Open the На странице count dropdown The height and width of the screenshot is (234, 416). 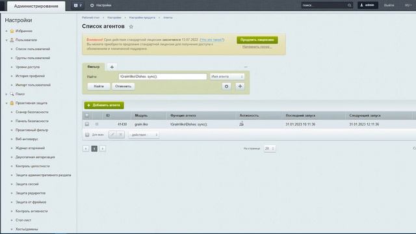point(270,149)
